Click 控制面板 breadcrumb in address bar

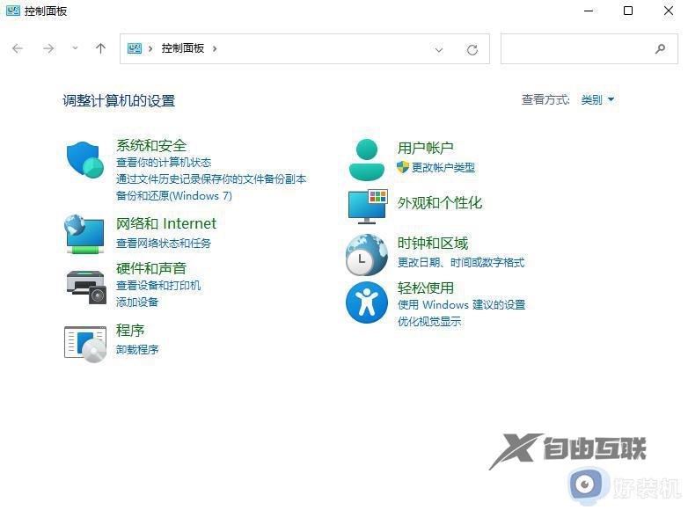182,48
